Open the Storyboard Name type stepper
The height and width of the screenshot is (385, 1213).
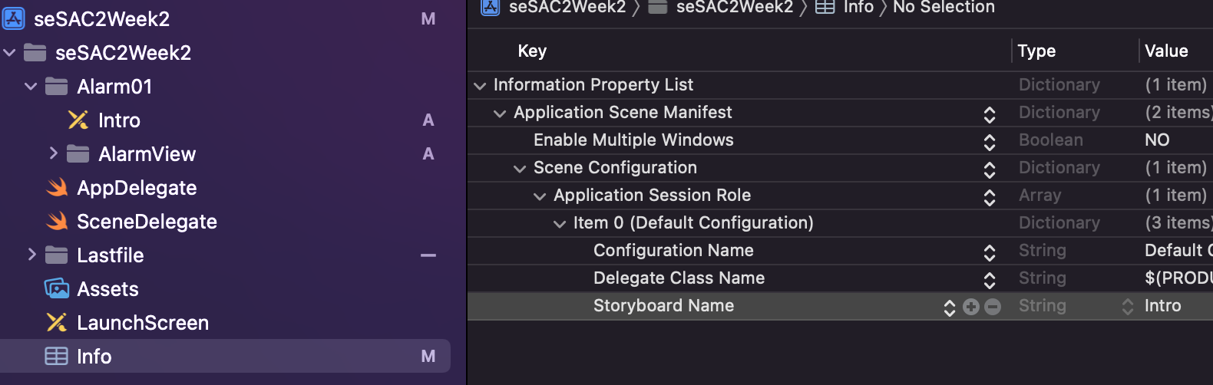[1127, 307]
